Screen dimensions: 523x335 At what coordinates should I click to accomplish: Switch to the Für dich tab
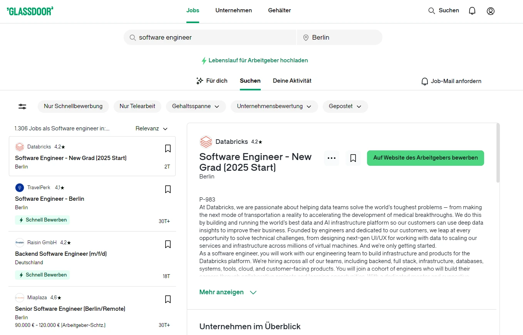coord(212,81)
